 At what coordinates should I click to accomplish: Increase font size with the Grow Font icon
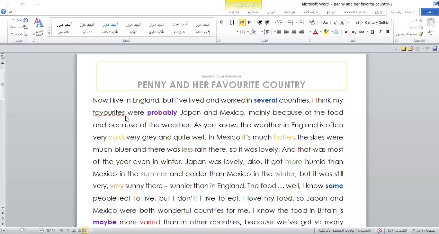point(343,22)
